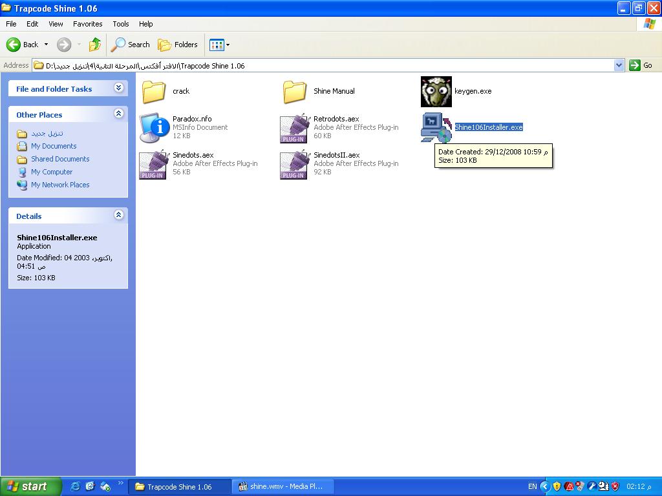
Task: Switch to Trapcode Shine 1.06 taskbar button
Action: click(x=180, y=487)
